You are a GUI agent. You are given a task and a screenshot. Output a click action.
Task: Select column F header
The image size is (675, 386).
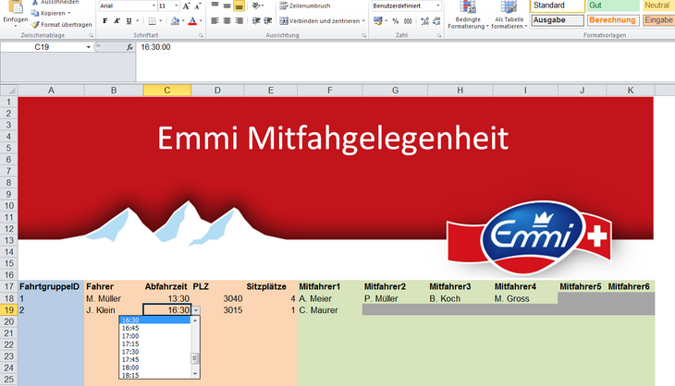(x=330, y=90)
